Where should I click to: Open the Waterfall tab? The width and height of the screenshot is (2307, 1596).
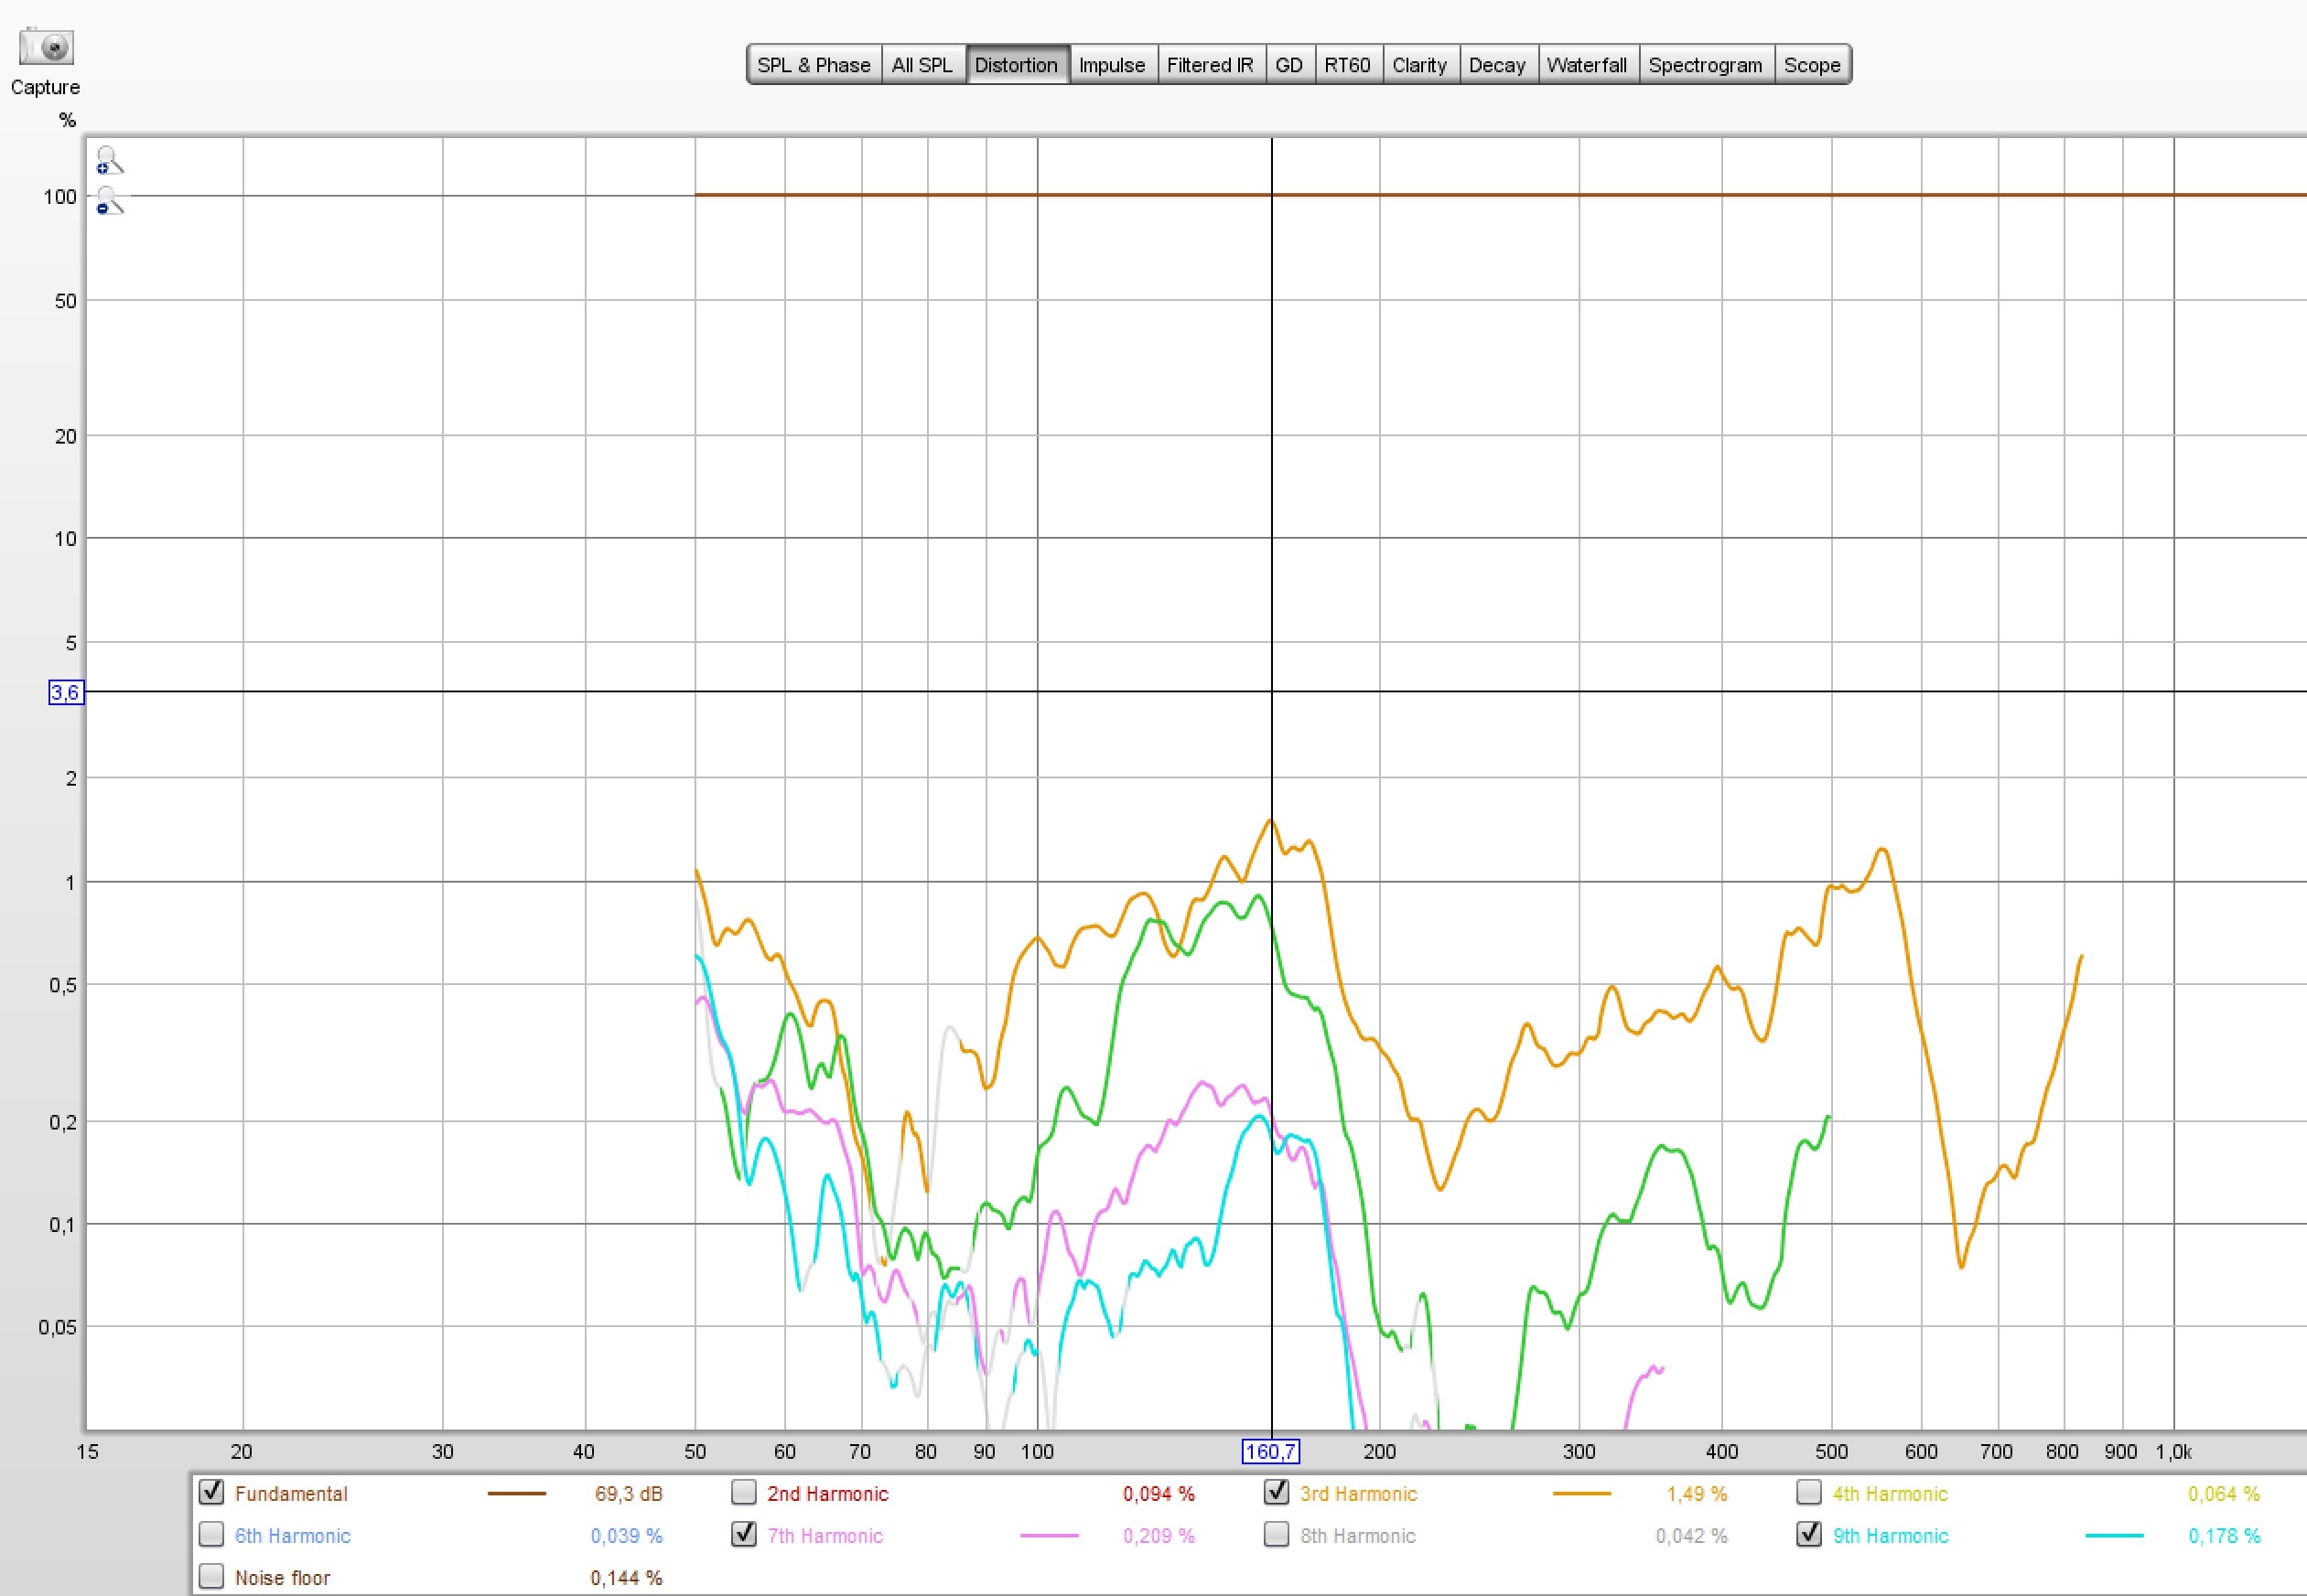click(x=1587, y=65)
